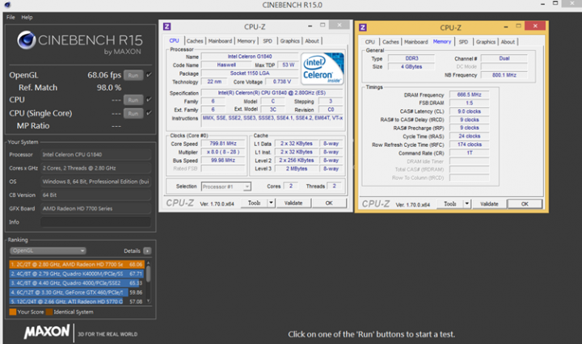The width and height of the screenshot is (582, 344).
Task: Select SPD tab in the second CPU-Z window
Action: (463, 42)
